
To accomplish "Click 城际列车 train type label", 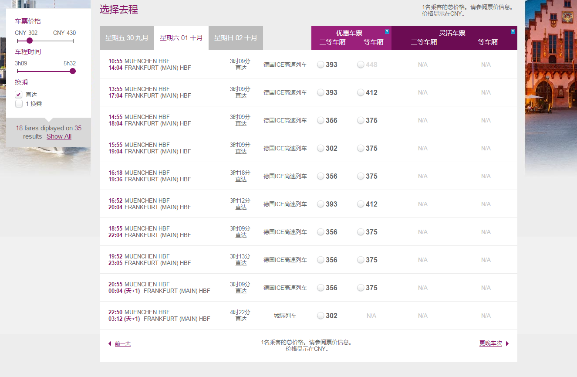I will (x=285, y=316).
